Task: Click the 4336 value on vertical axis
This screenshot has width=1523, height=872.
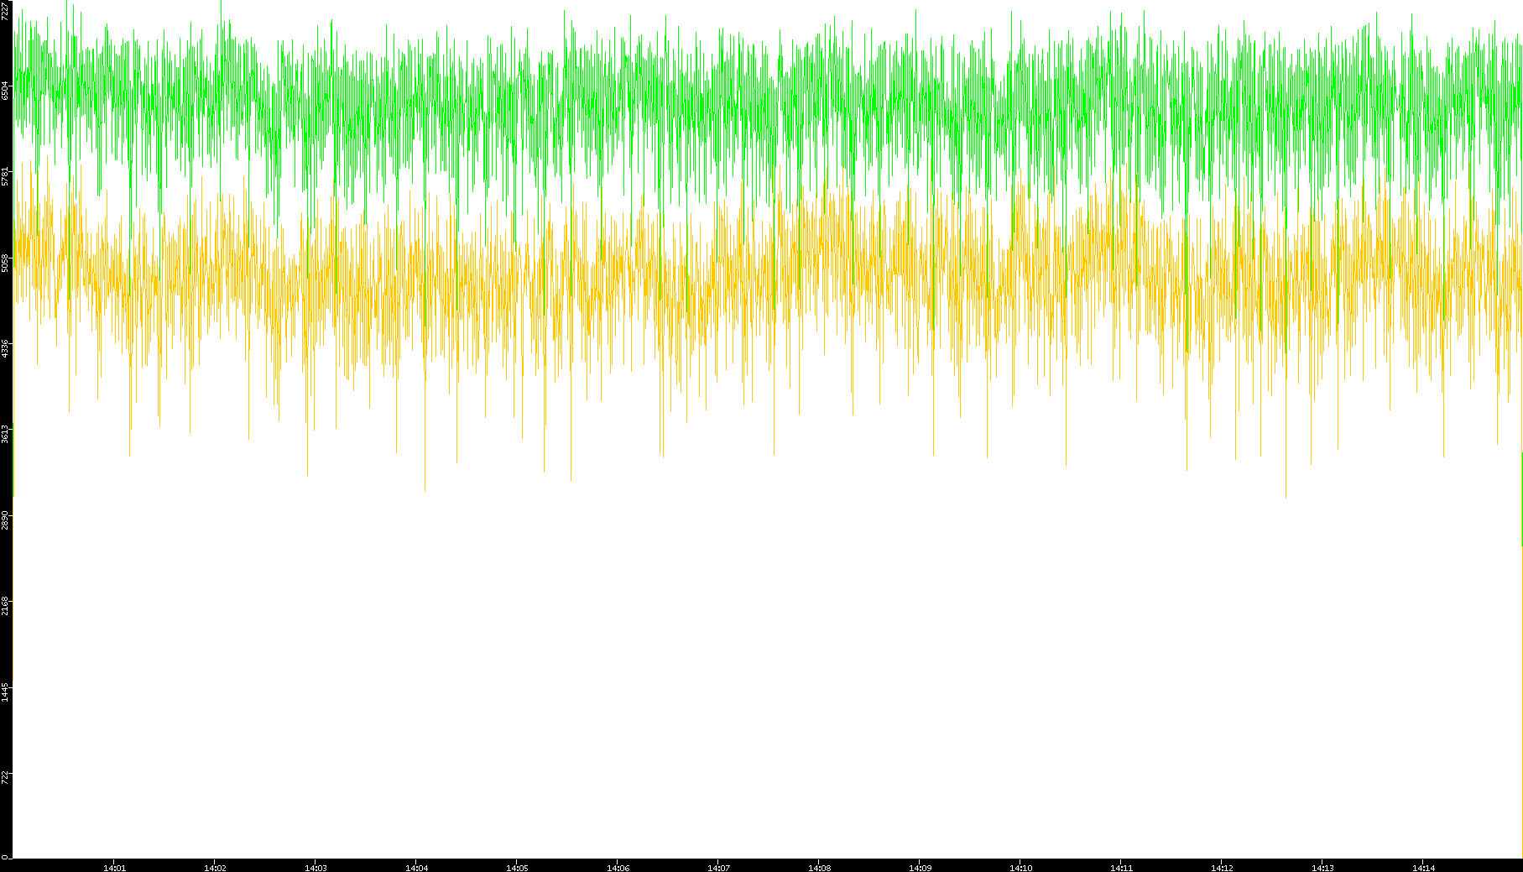Action: click(x=6, y=348)
